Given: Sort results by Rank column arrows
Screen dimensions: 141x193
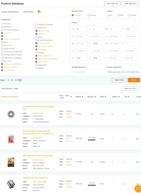Looking at the screenshot, I should point(105,97).
